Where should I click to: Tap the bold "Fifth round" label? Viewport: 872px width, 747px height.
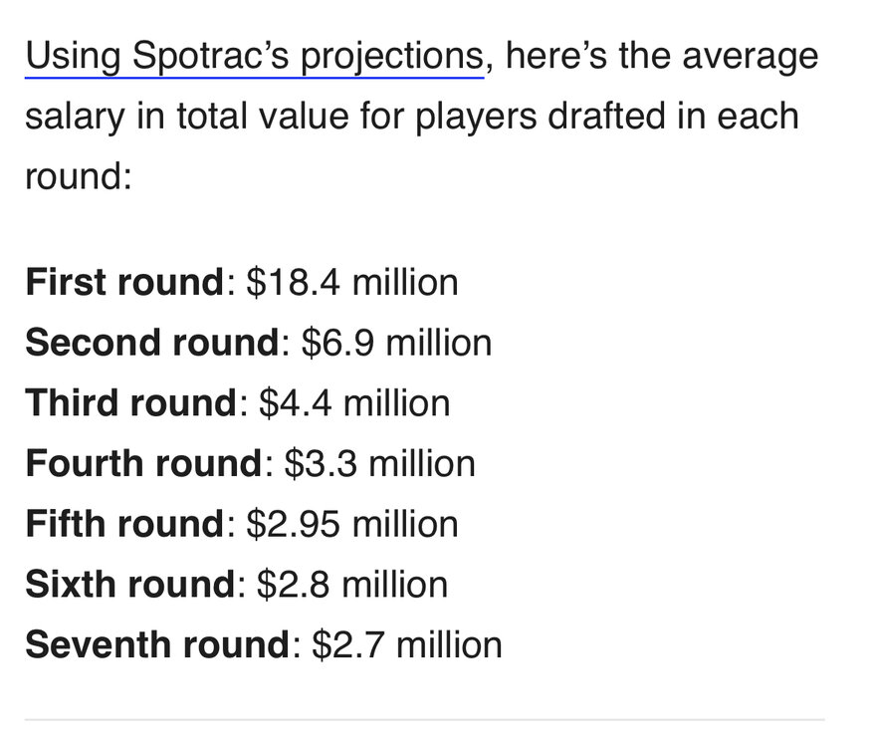click(124, 524)
